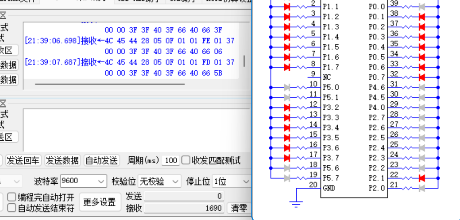460x220 pixels.
Task: Click the 波特率 label
Action: point(46,181)
